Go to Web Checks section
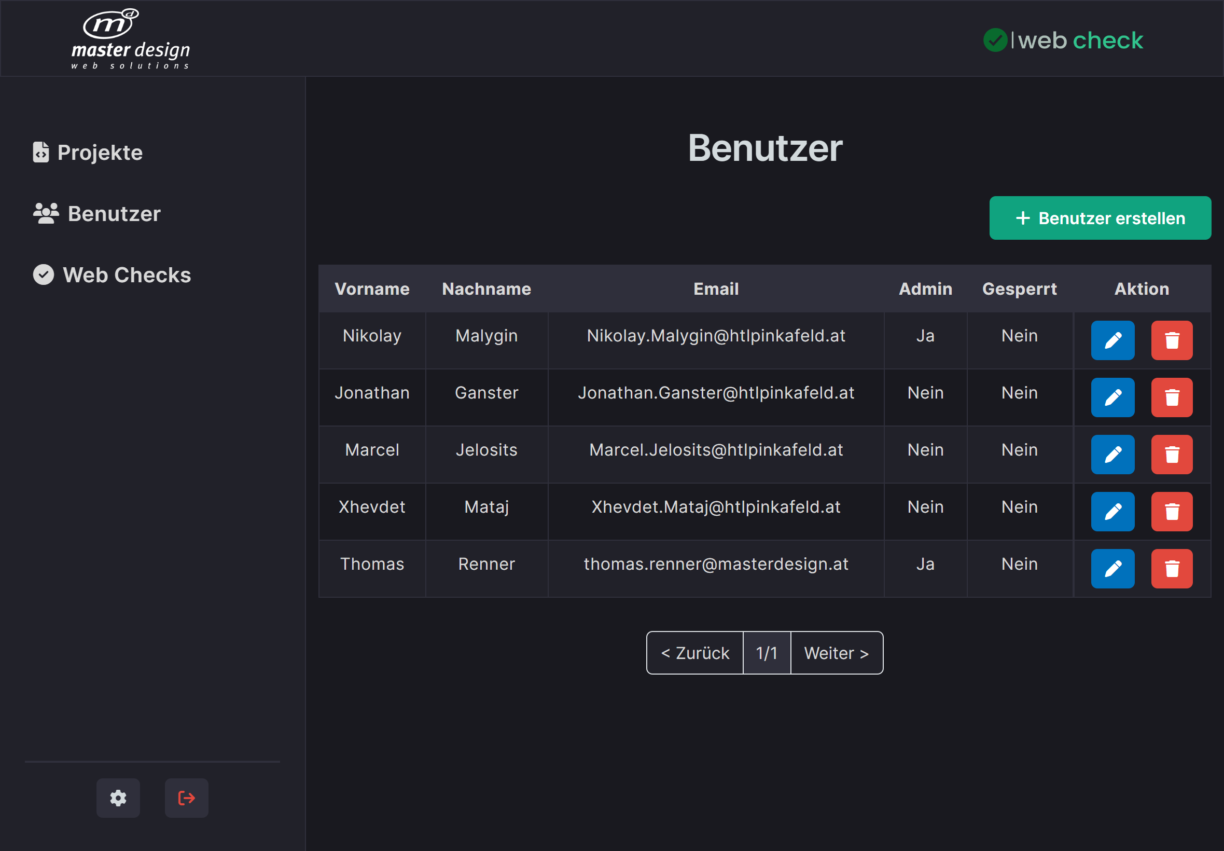 point(112,275)
